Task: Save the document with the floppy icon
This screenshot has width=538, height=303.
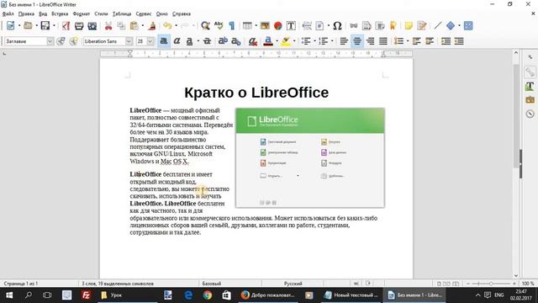Action: (x=45, y=26)
